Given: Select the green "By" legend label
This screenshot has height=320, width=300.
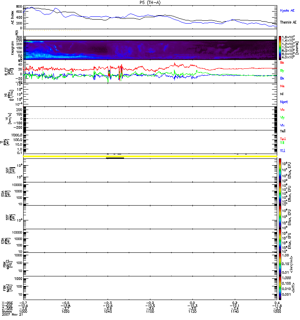Looking at the screenshot, I should pos(282,71).
